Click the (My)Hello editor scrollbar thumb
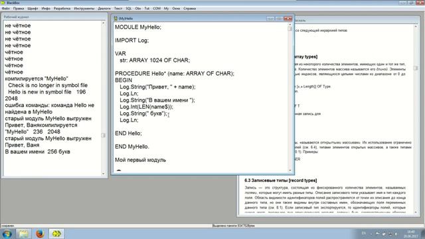The width and height of the screenshot is (425, 239). pyautogui.click(x=290, y=29)
